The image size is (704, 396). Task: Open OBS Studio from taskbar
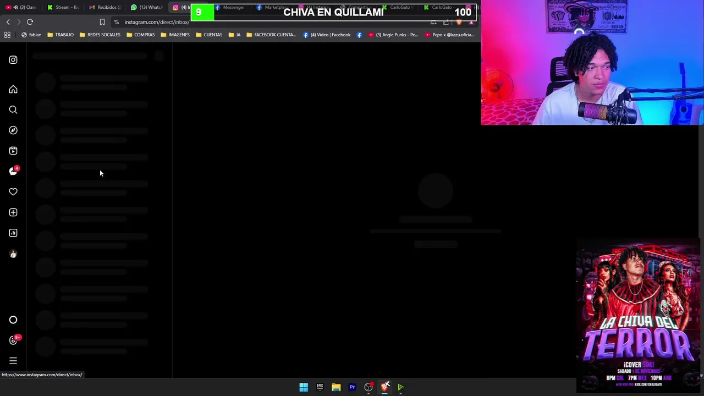click(369, 387)
